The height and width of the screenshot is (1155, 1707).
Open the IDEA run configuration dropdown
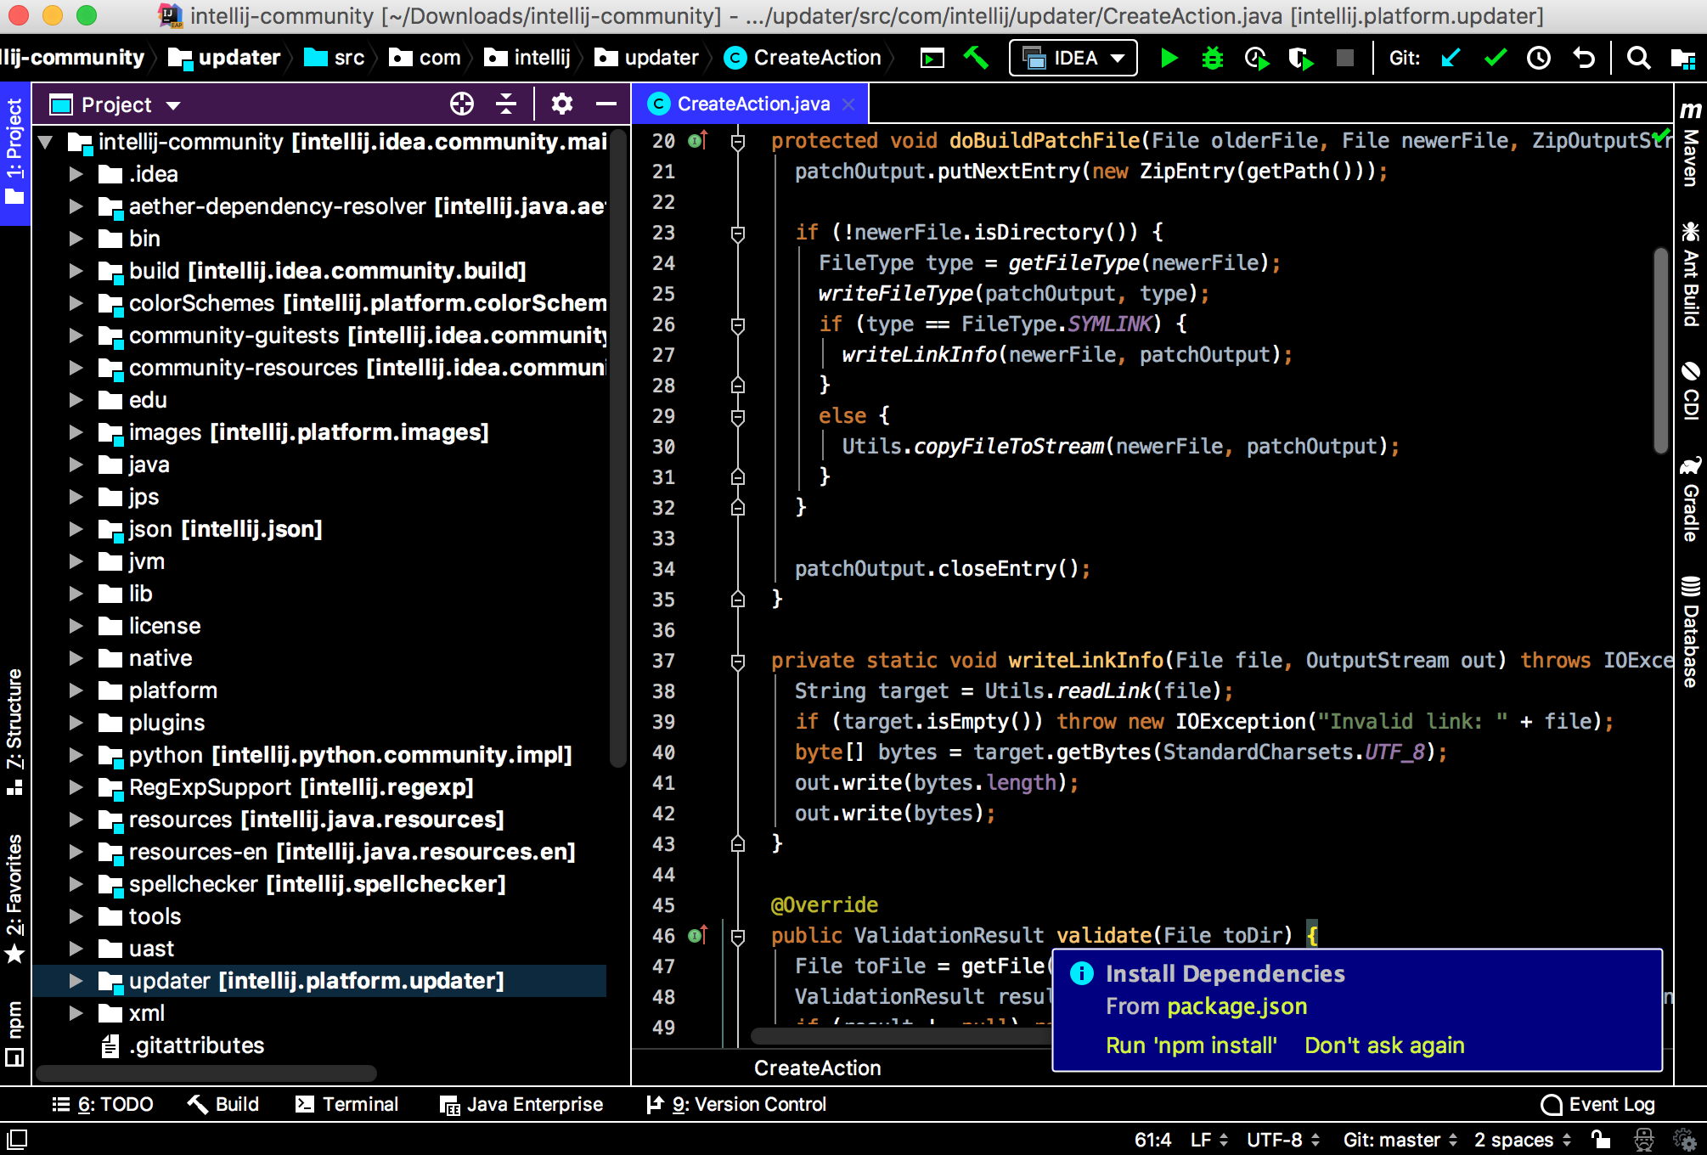pyautogui.click(x=1073, y=58)
